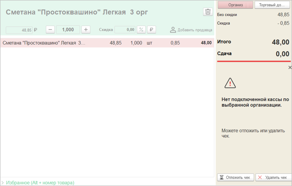This screenshot has width=292, height=186.
Task: Open Избранное (Alt + номер товара) link
Action: point(40,183)
